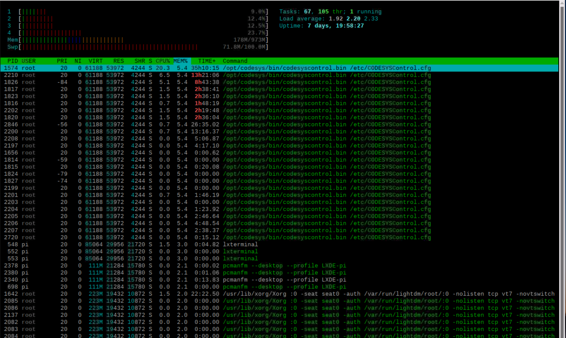This screenshot has height=338, width=566.
Task: Sort by the USER column header
Action: [29, 61]
